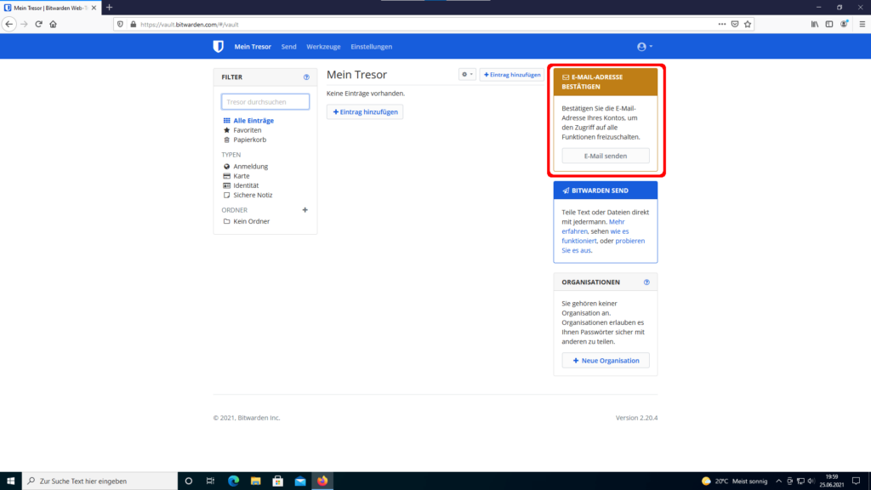Filter by type Karte

point(241,175)
